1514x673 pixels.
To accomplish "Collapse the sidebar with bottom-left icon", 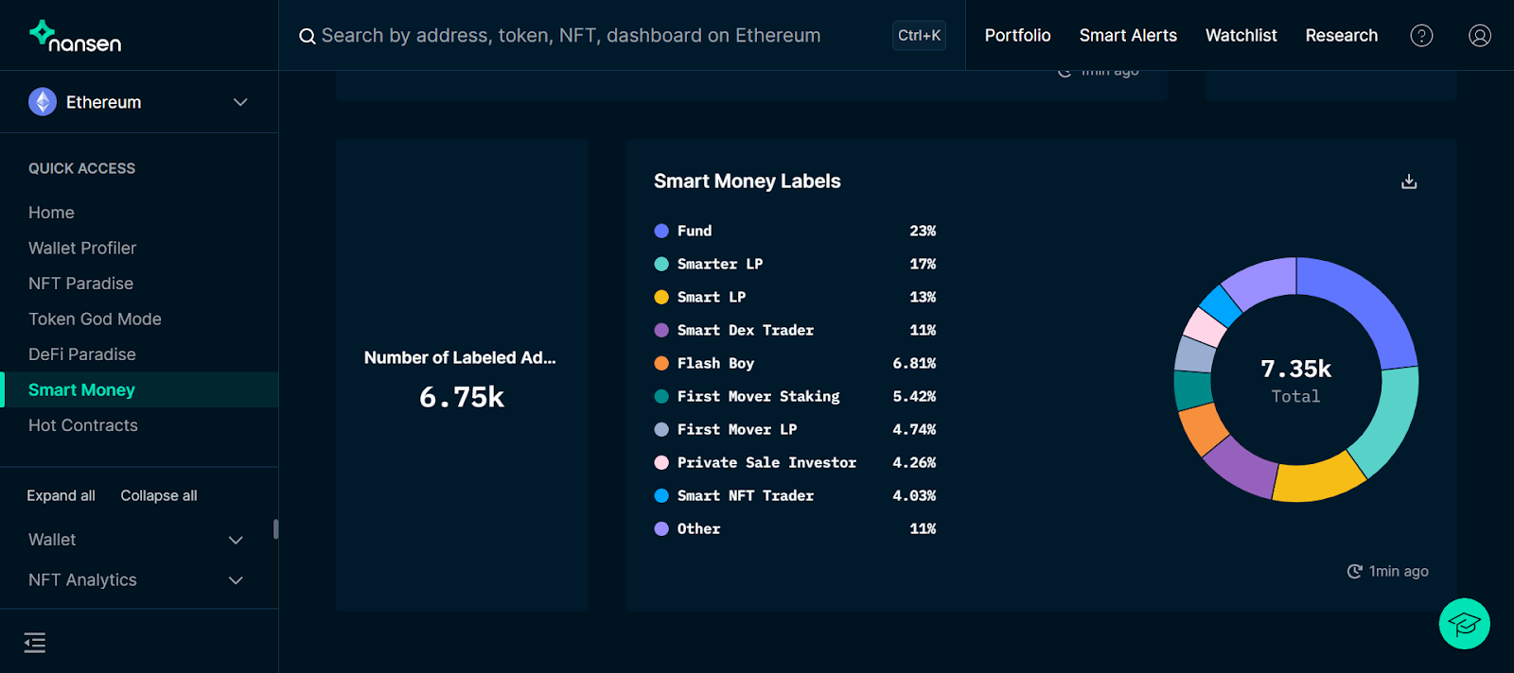I will [x=35, y=643].
